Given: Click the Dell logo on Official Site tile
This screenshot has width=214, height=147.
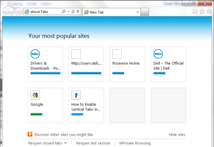Looking at the screenshot, I should tap(158, 54).
